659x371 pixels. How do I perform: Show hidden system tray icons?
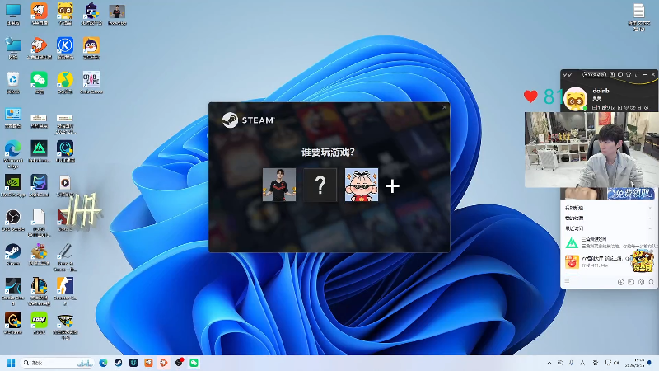point(549,363)
